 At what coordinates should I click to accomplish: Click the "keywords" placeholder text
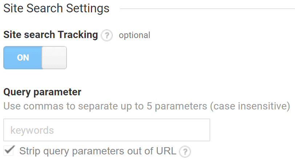[32, 130]
